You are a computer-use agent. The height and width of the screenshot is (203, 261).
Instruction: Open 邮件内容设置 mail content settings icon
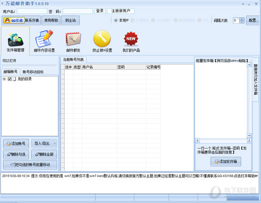tap(44, 41)
